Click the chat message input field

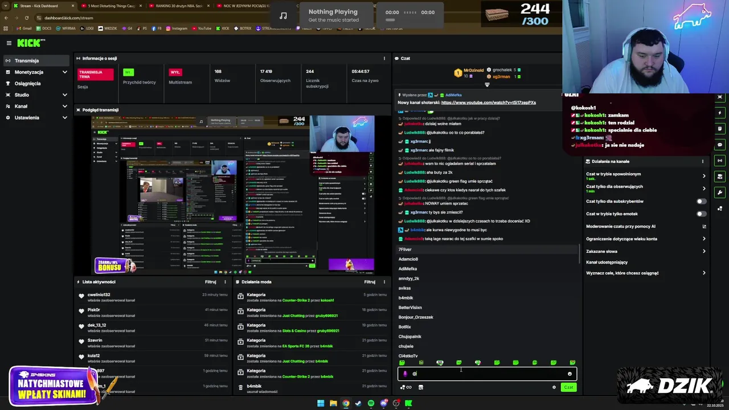tap(487, 374)
